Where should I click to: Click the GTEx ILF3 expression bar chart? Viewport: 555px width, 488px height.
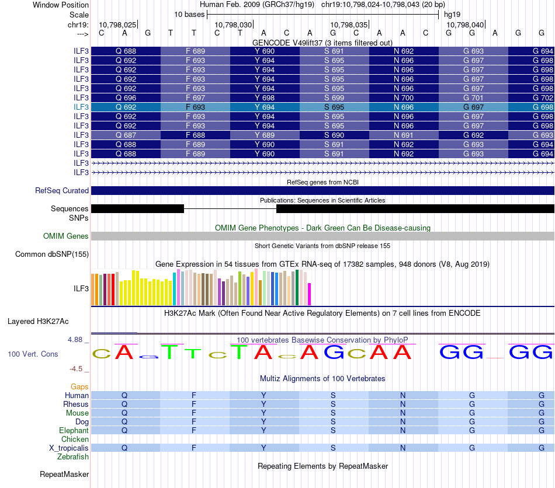[x=201, y=288]
